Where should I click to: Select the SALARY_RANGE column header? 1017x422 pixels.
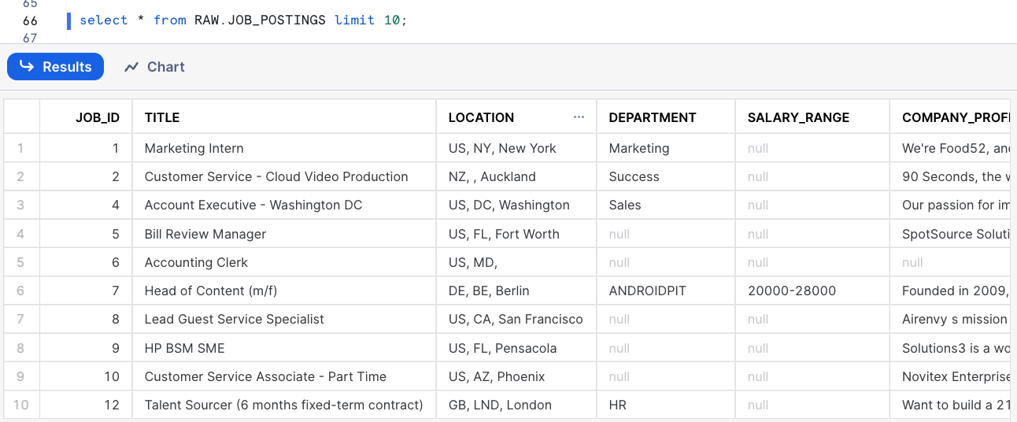click(x=798, y=117)
